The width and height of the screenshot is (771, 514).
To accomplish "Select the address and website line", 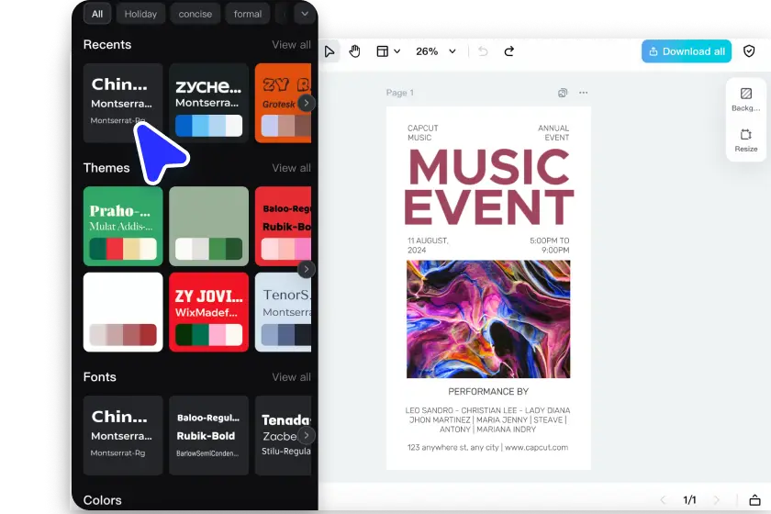I will 487,448.
